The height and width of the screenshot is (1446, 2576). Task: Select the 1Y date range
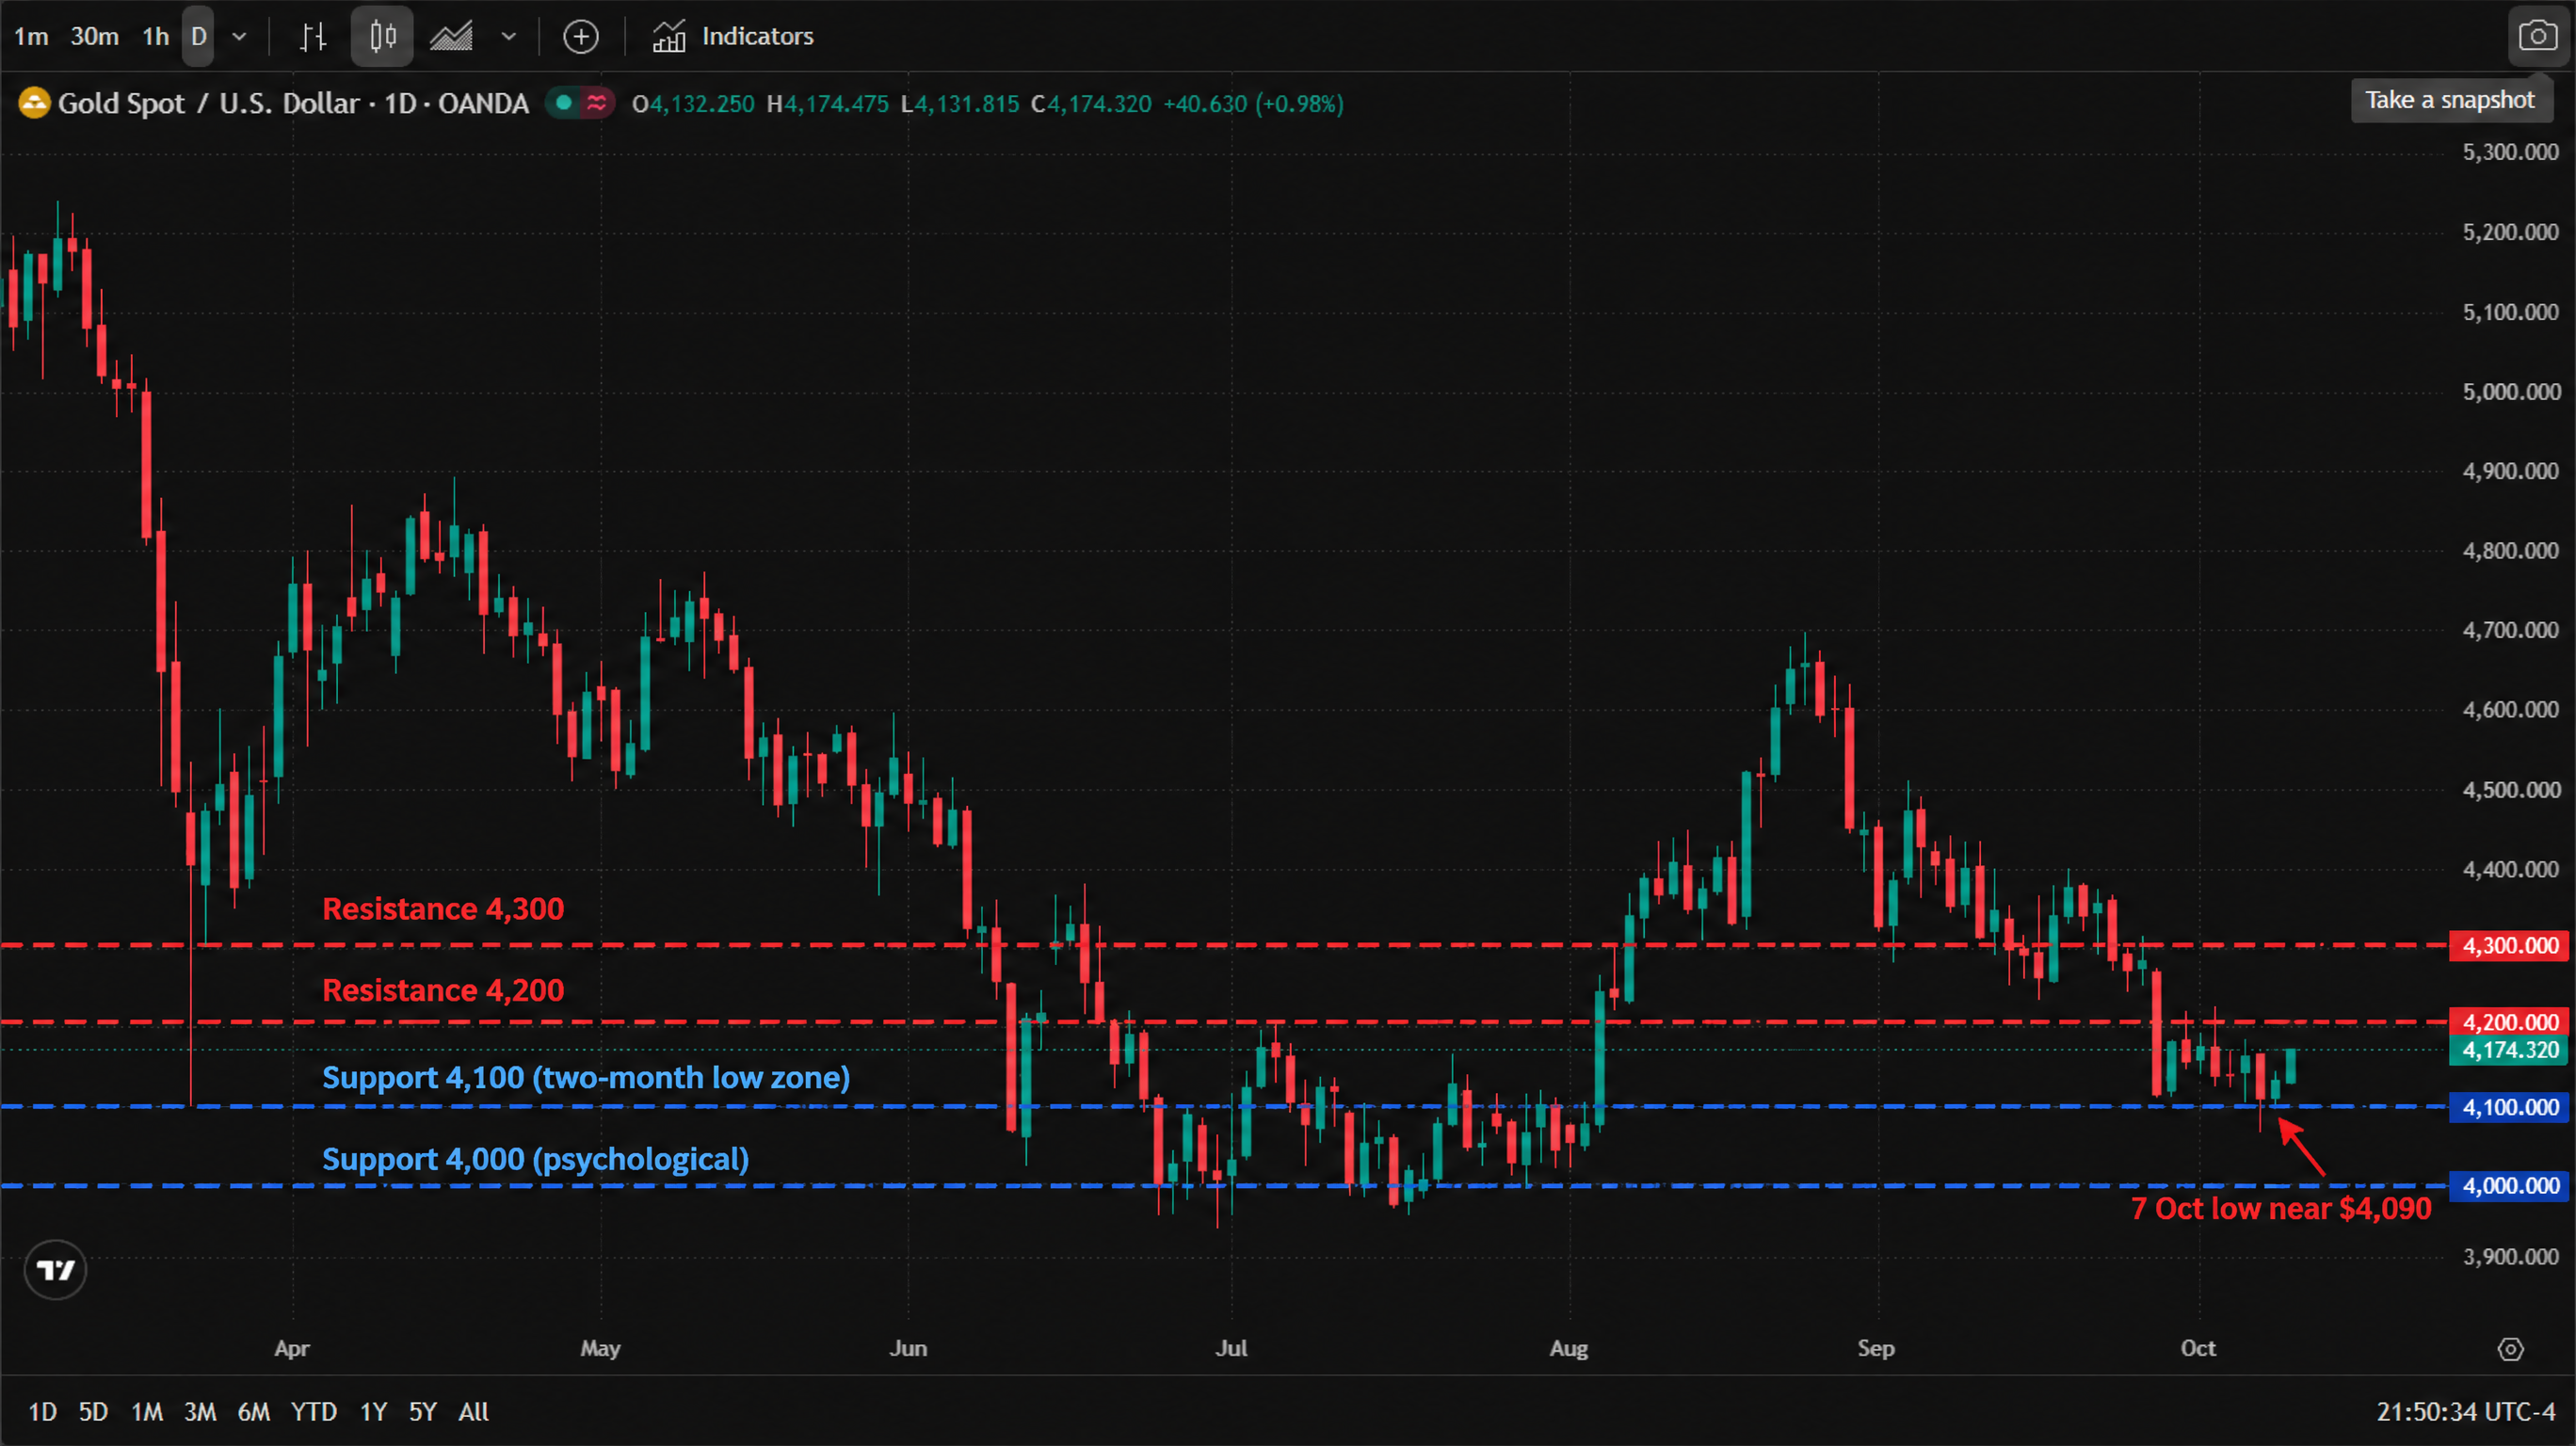pyautogui.click(x=373, y=1412)
